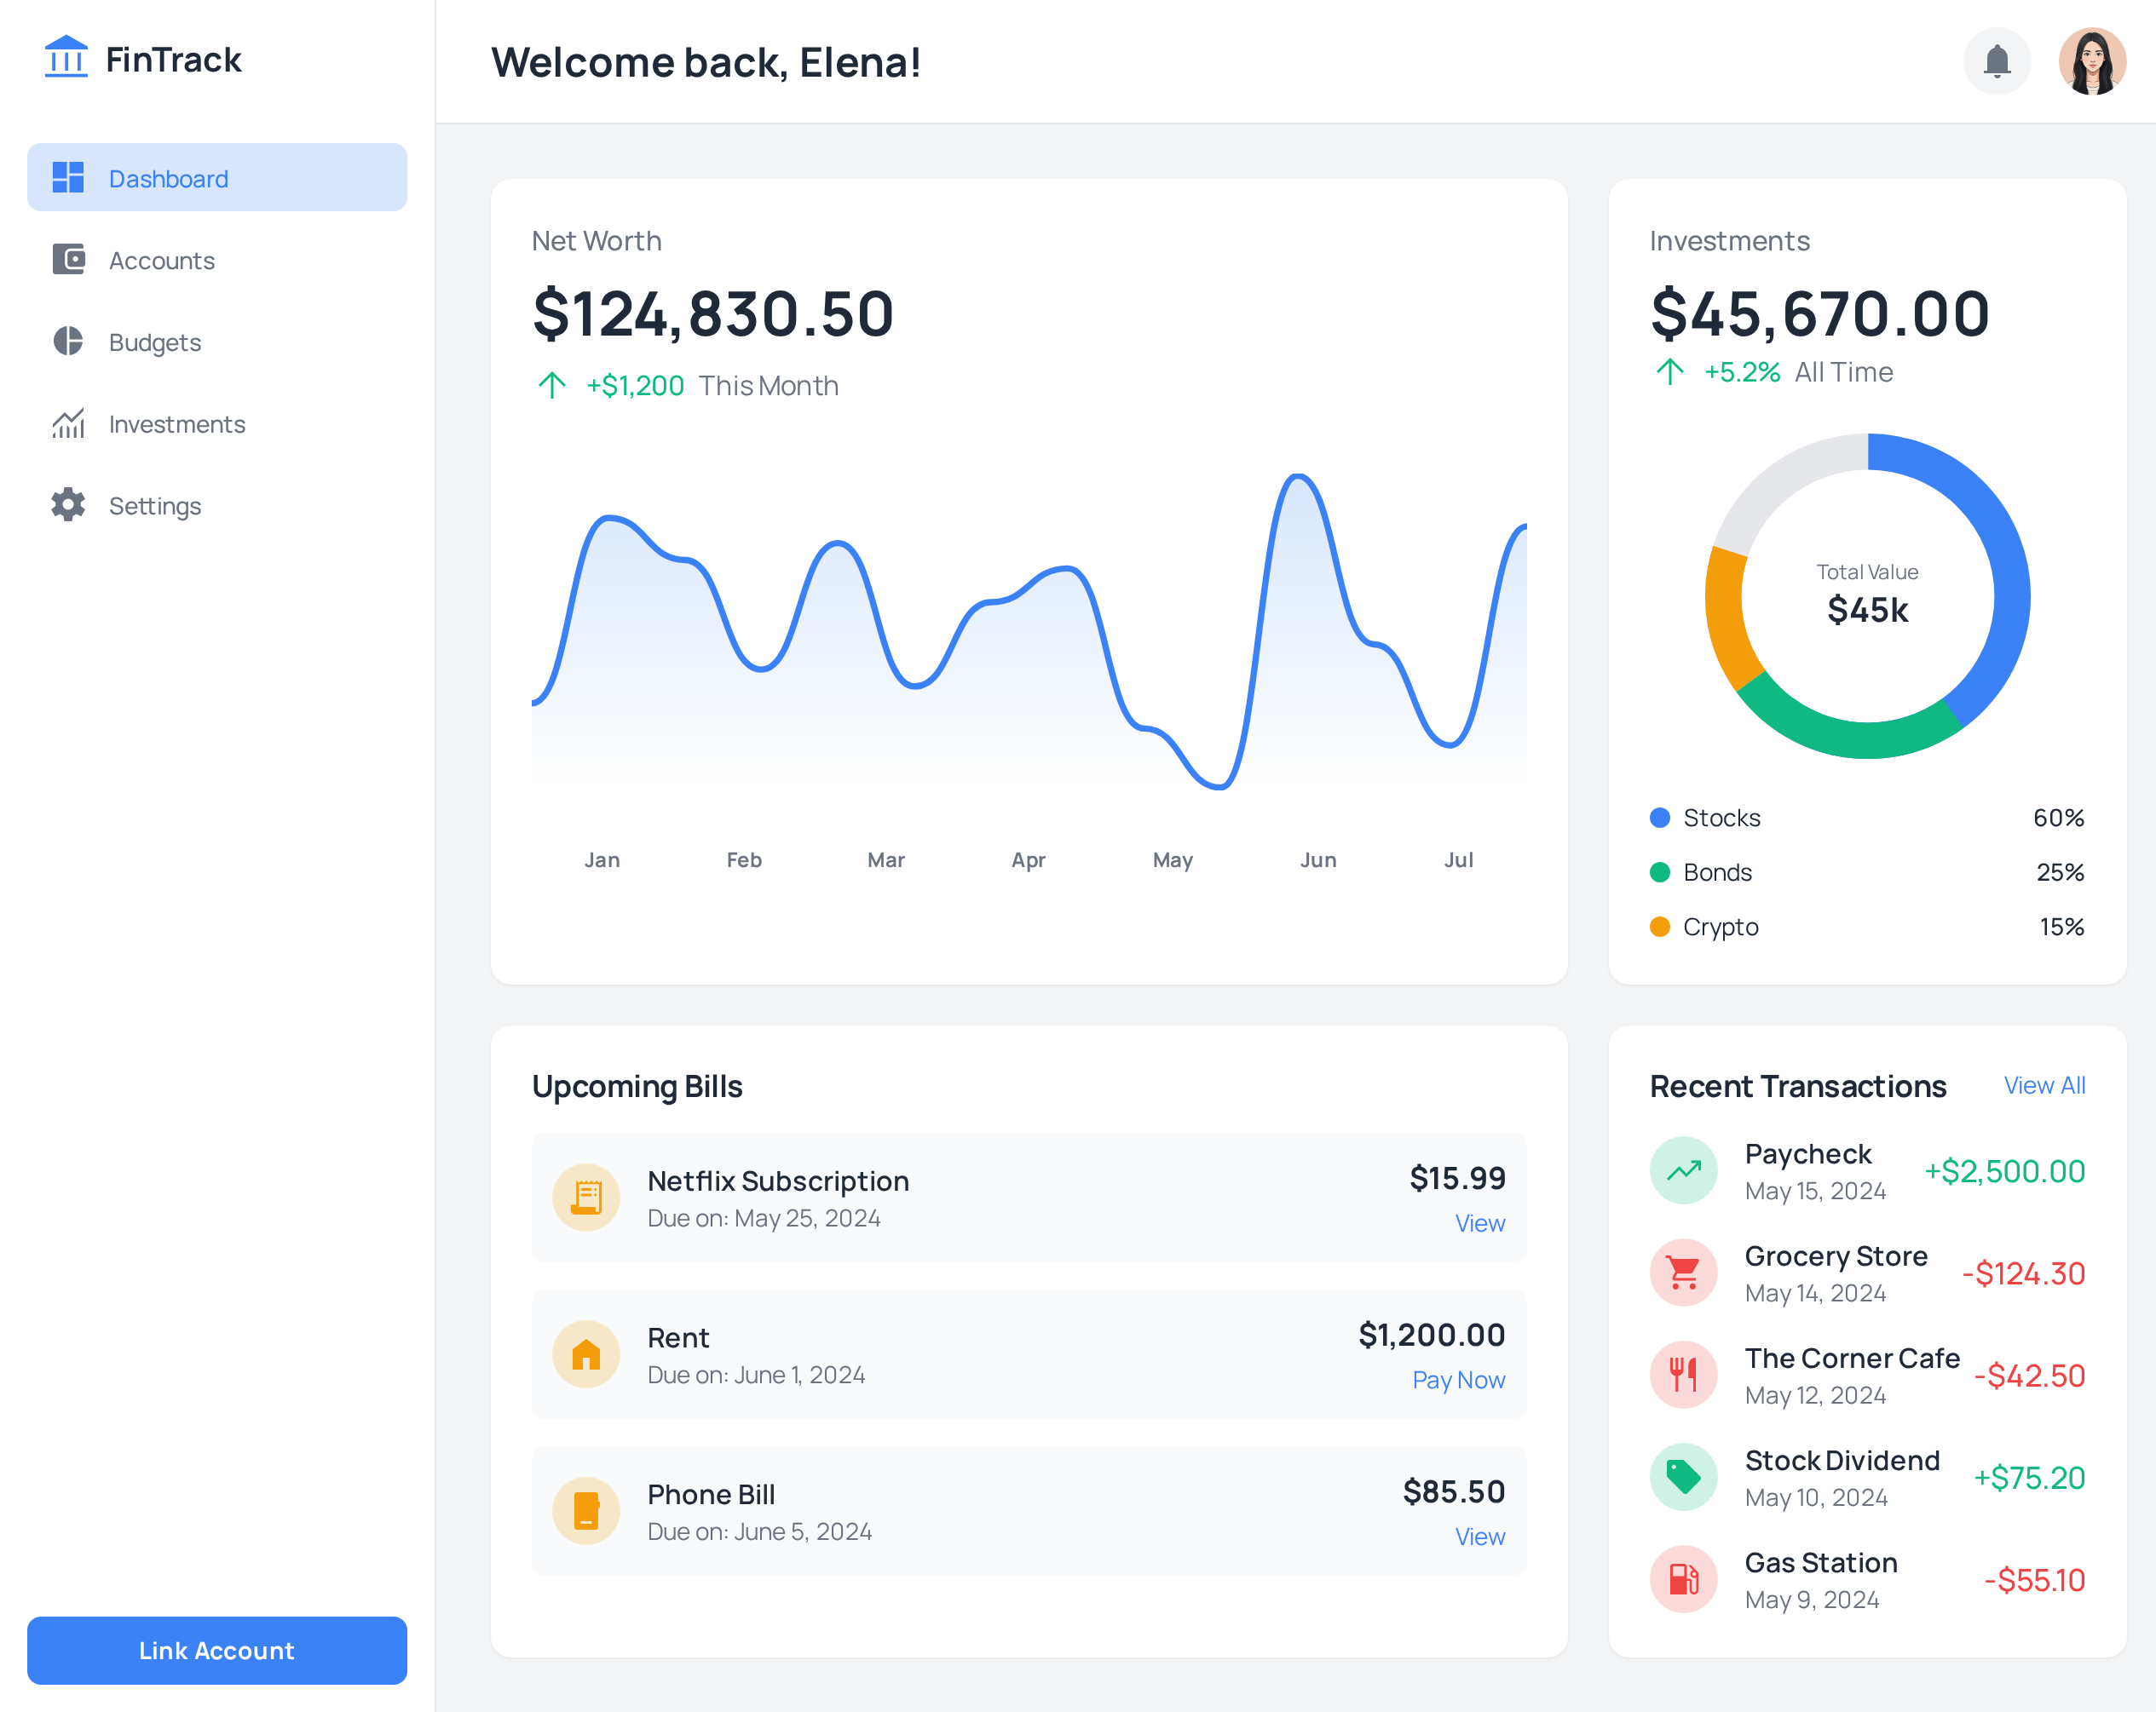
Task: Click the Rent house icon
Action: [x=586, y=1353]
